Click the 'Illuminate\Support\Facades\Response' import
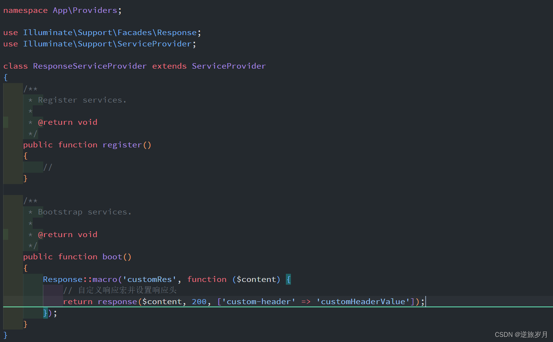Viewport: 553px width, 342px height. pos(110,33)
